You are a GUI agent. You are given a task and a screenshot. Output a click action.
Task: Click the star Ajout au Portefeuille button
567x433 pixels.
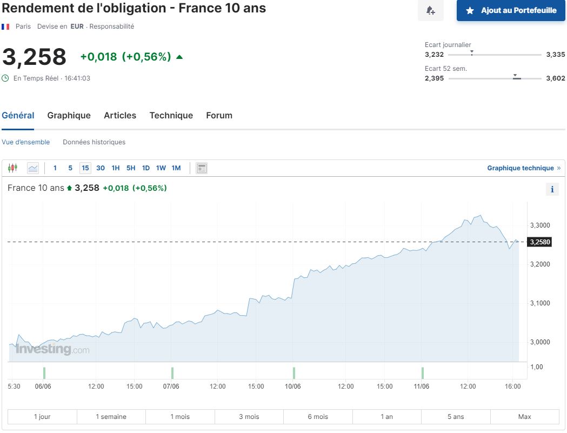[510, 11]
